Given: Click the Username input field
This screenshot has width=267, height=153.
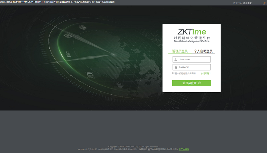Looking at the screenshot, I should [x=192, y=59].
